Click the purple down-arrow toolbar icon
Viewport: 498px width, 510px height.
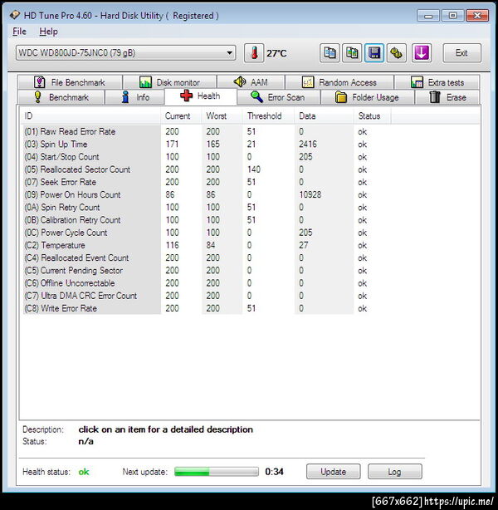(422, 53)
